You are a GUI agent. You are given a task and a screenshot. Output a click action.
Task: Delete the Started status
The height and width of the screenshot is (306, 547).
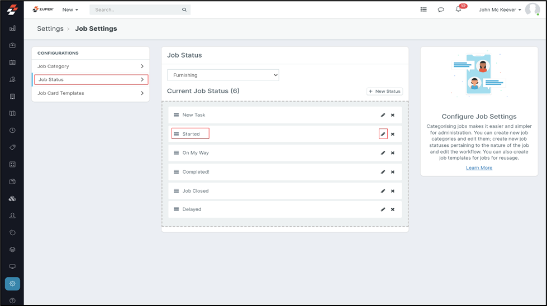click(x=393, y=134)
